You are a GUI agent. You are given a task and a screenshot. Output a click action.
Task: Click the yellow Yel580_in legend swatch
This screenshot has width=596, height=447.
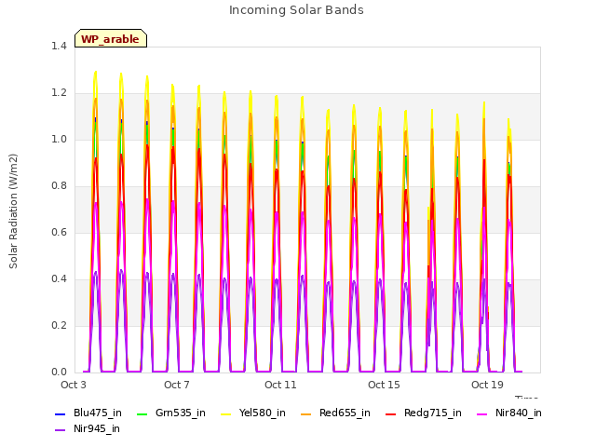225,414
